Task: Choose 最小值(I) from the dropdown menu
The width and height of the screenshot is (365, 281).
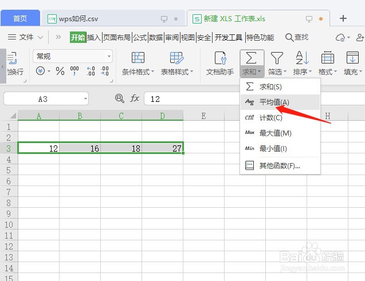Action: click(x=280, y=149)
